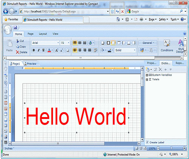
Task: Click the Style Designer button
Action: click(x=180, y=46)
